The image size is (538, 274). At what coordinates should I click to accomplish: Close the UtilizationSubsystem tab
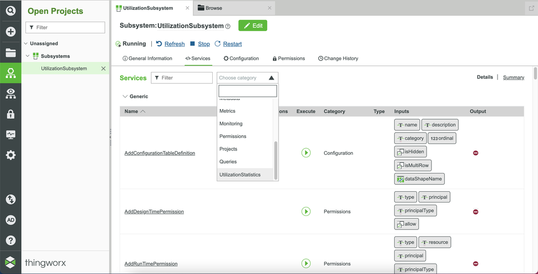click(187, 8)
